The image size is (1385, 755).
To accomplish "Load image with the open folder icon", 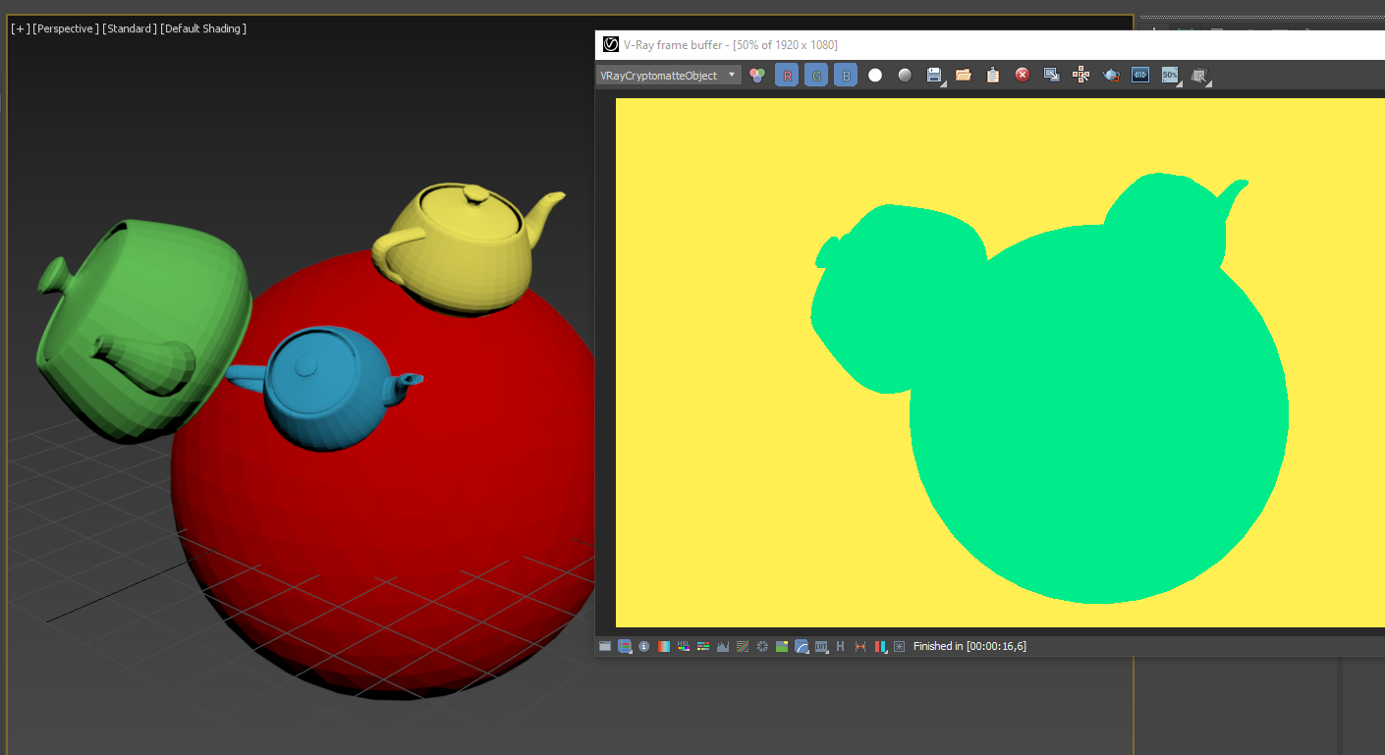I will coord(964,76).
